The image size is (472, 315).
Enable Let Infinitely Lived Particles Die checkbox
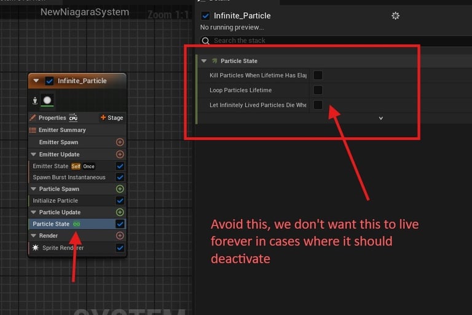point(318,105)
